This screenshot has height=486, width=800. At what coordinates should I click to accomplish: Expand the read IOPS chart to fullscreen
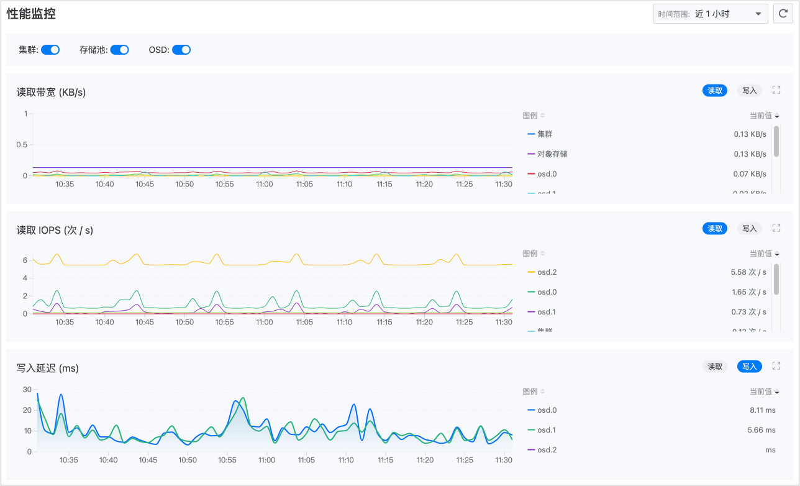[x=776, y=228]
